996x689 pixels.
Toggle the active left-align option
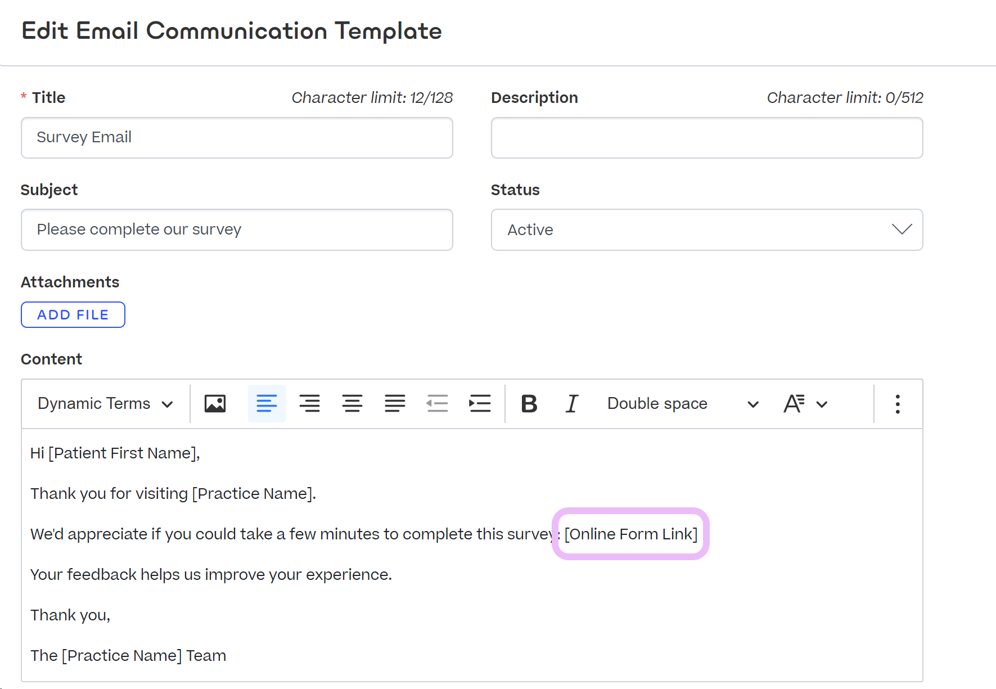coord(266,403)
